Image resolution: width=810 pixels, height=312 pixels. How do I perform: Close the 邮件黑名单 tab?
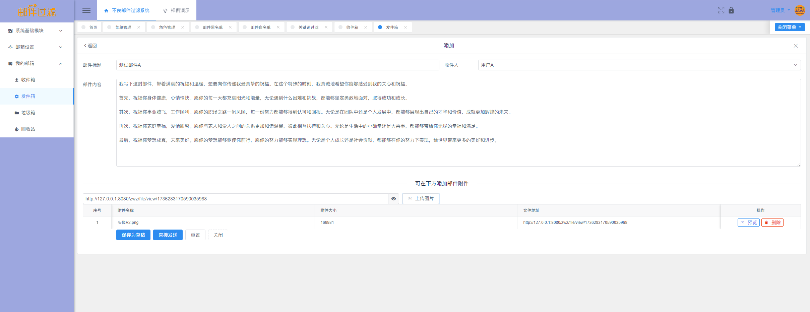(230, 27)
